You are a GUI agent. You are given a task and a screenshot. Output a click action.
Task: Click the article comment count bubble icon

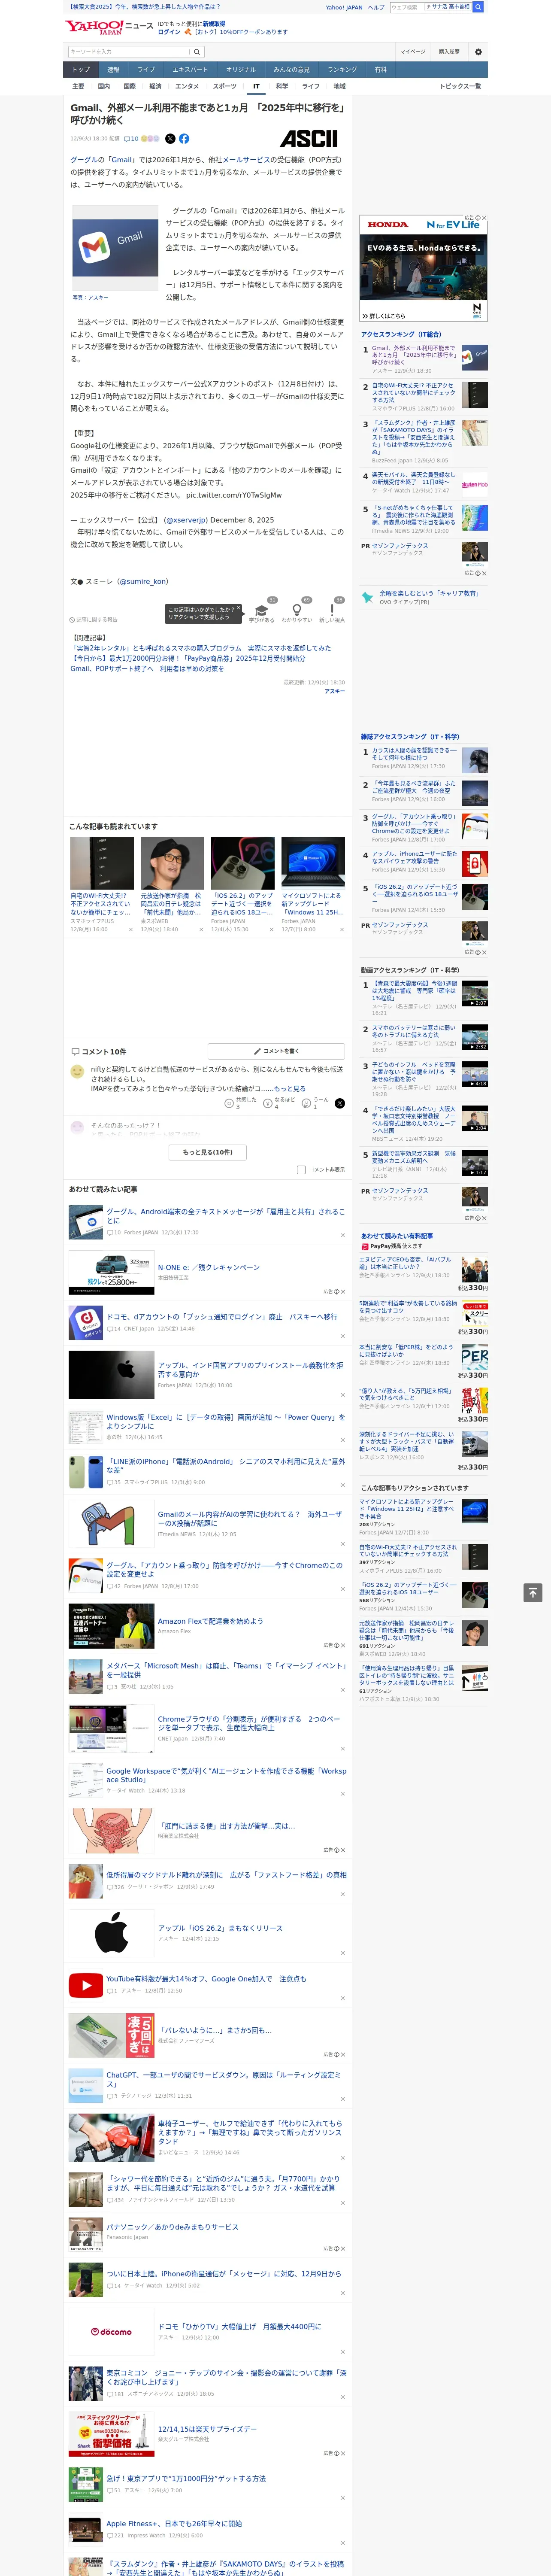[x=126, y=139]
